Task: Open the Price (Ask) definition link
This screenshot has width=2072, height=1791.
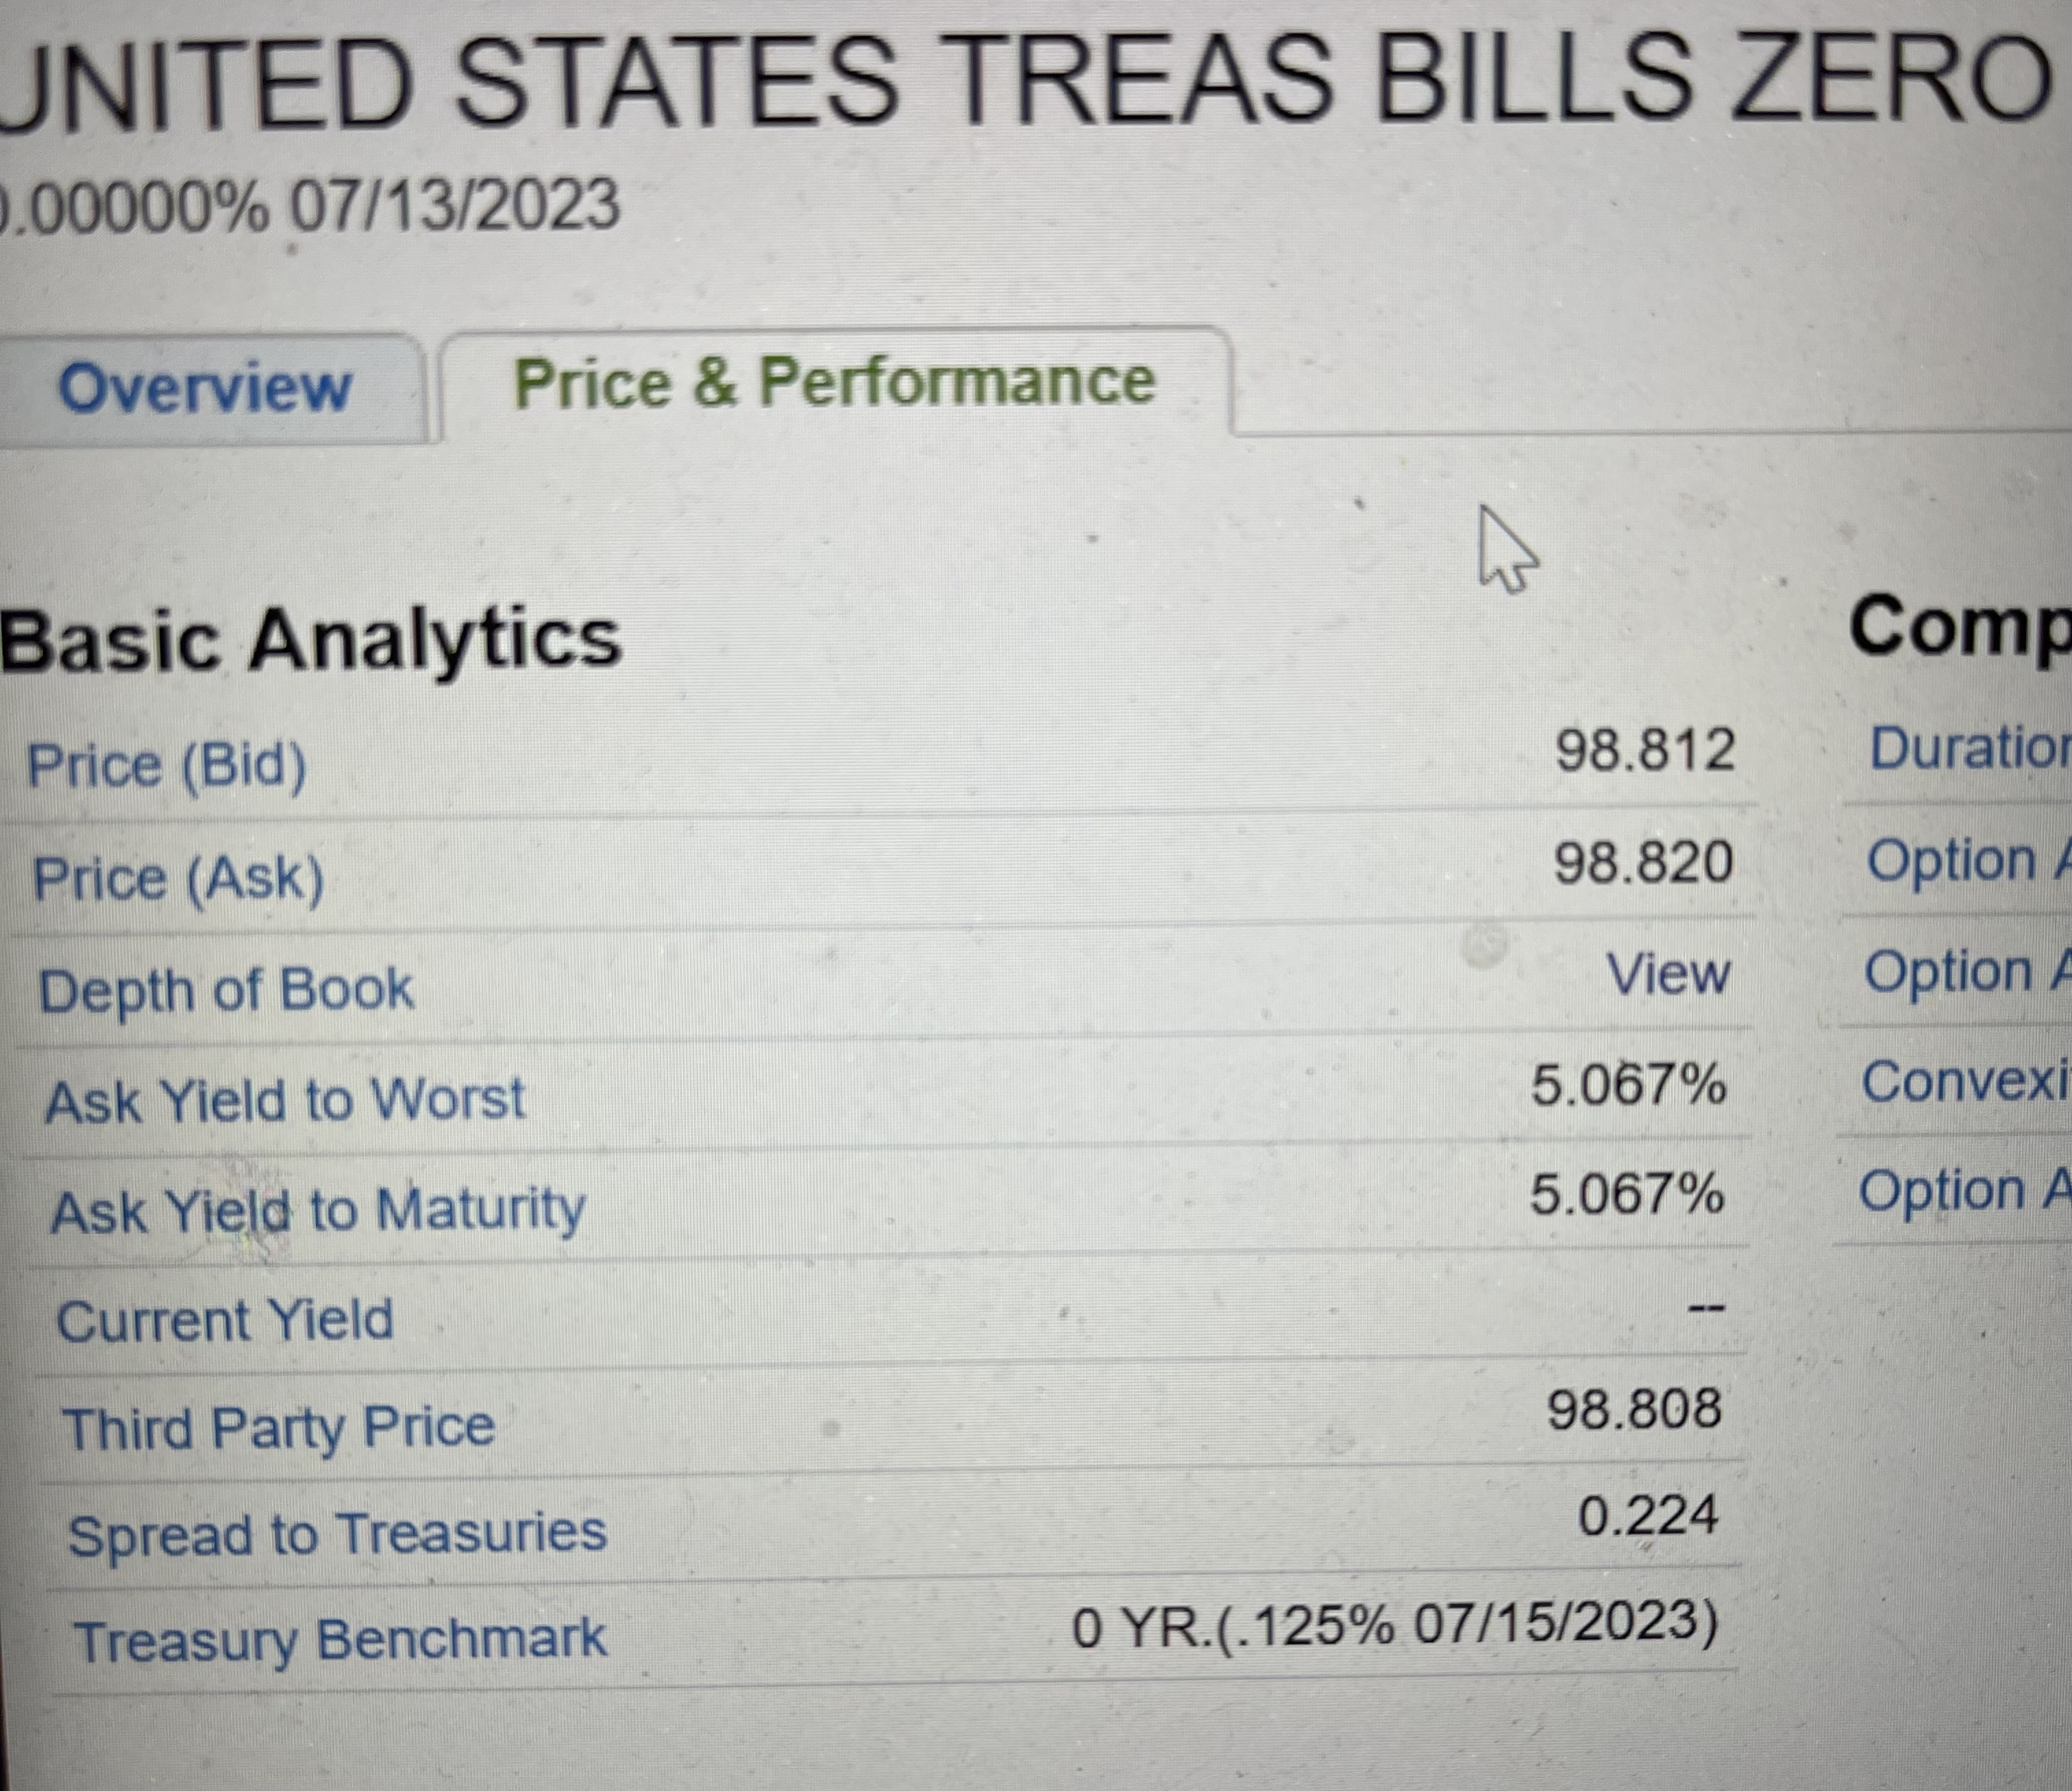Action: pos(178,879)
